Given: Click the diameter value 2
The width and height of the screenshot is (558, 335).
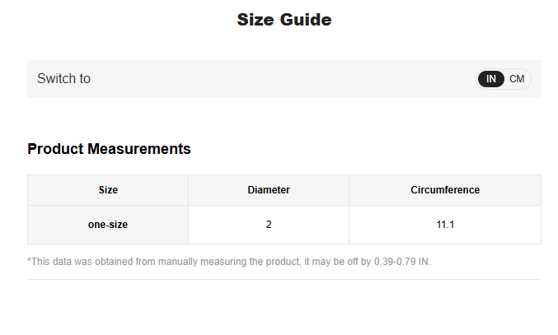Looking at the screenshot, I should coord(269,224).
